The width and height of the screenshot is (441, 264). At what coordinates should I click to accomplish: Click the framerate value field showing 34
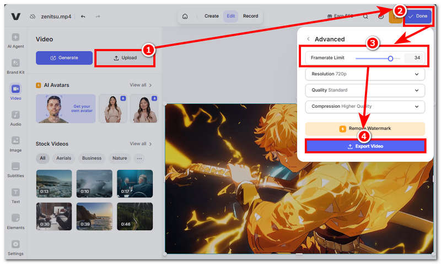coord(415,58)
